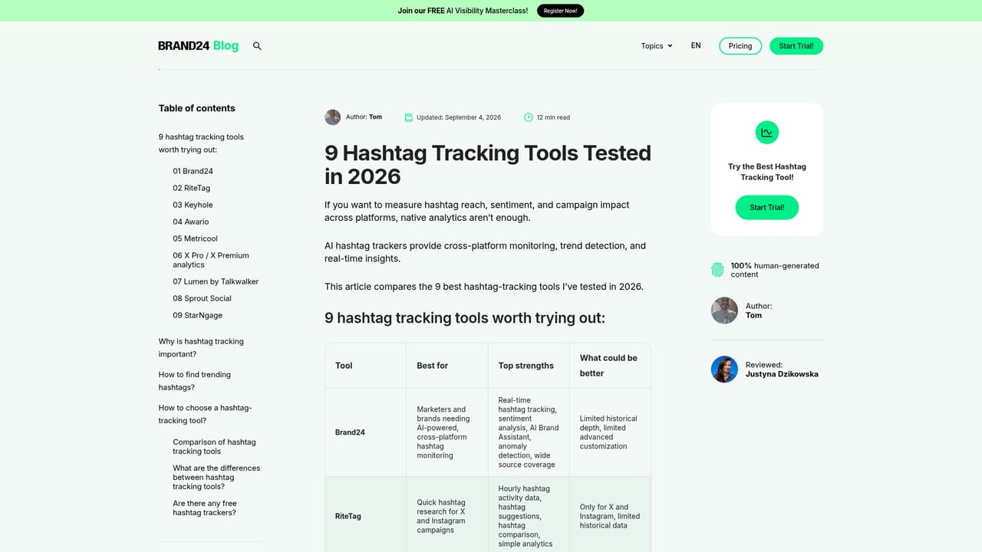This screenshot has width=982, height=552.
Task: Click Start Trial in the header
Action: click(796, 46)
